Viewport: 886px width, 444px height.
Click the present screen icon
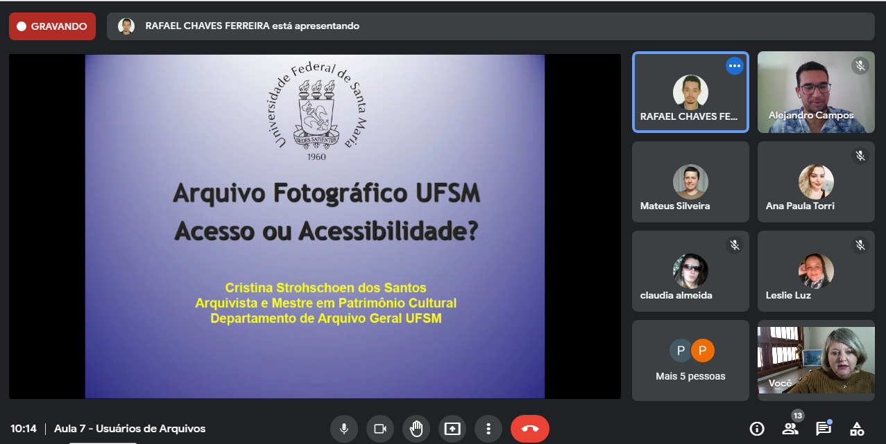coord(452,429)
